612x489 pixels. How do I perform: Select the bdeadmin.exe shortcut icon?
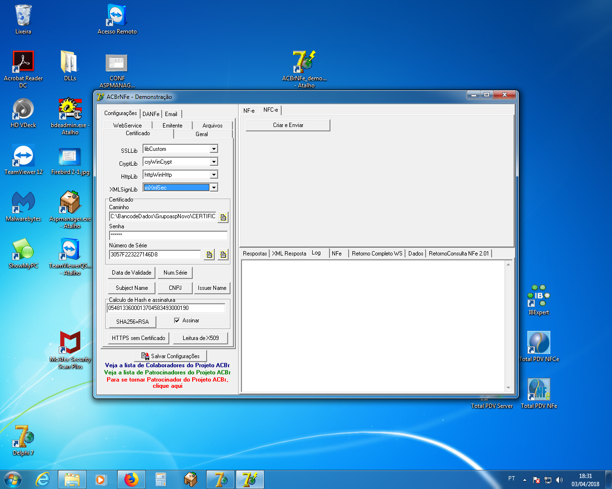tap(70, 117)
